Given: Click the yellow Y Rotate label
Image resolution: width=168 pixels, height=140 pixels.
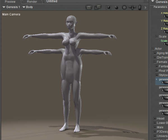Looking at the screenshot, I should point(164,21).
